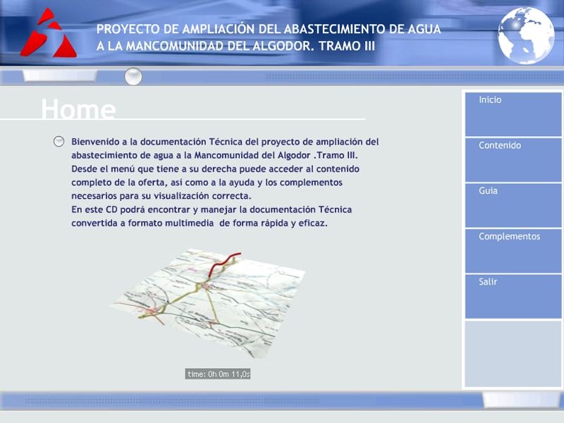The image size is (564, 423).
Task: Click the 3D map animation thumbnail
Action: pyautogui.click(x=207, y=303)
